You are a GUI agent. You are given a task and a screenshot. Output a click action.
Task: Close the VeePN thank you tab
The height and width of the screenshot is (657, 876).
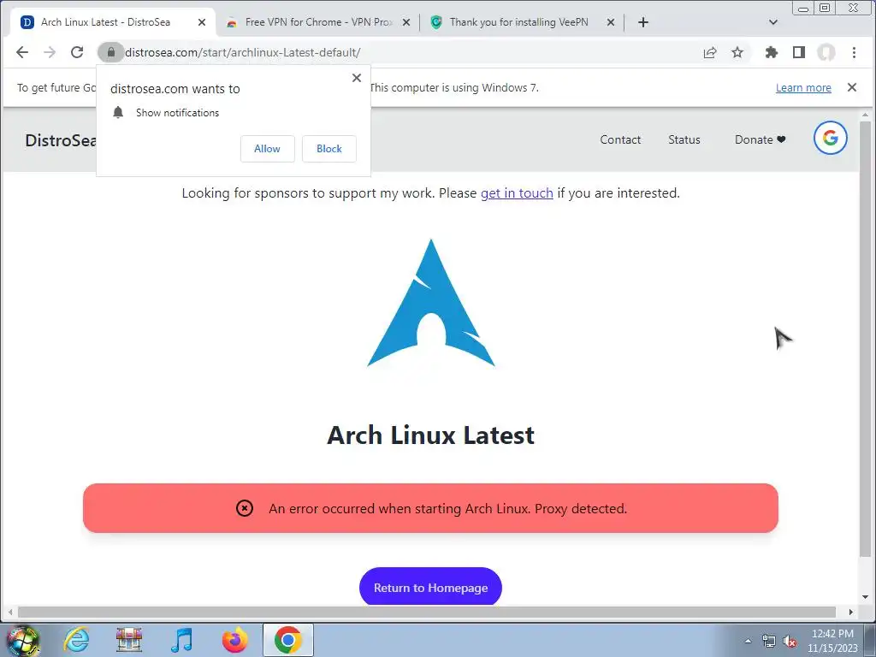tap(611, 22)
